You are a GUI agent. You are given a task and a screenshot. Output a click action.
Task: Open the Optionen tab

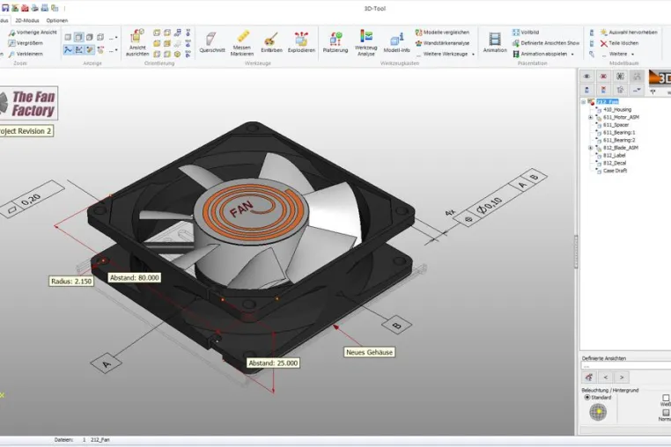57,20
